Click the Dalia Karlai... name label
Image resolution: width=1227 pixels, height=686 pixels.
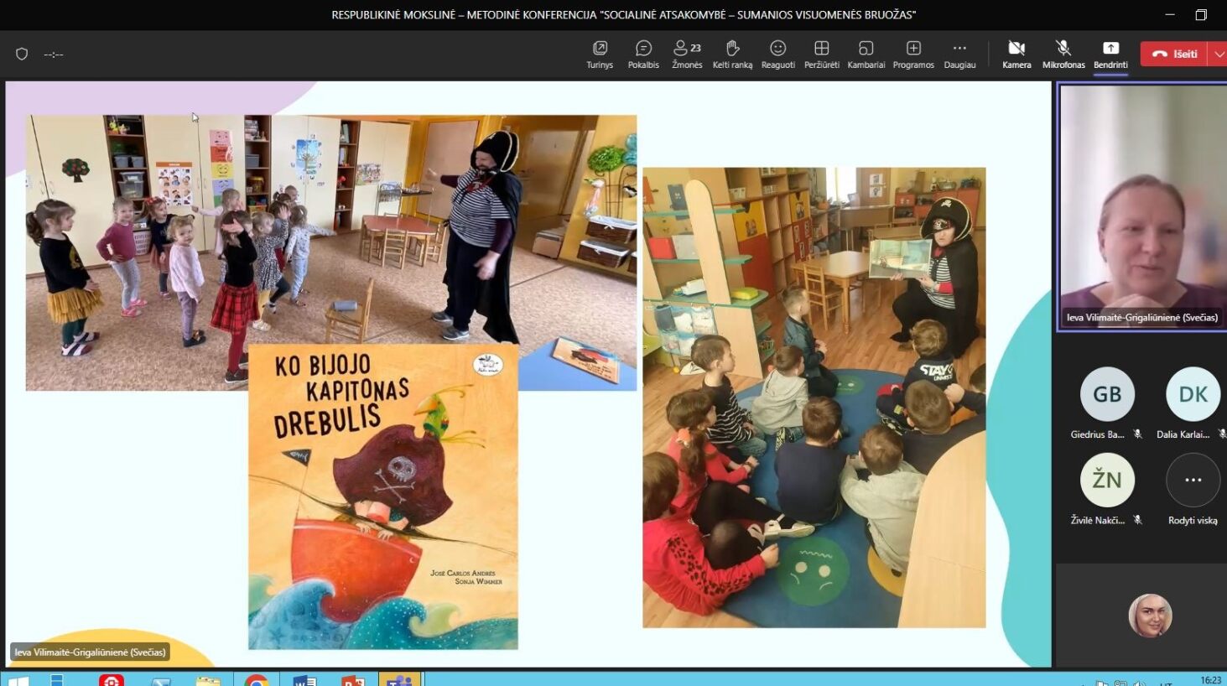(1183, 434)
